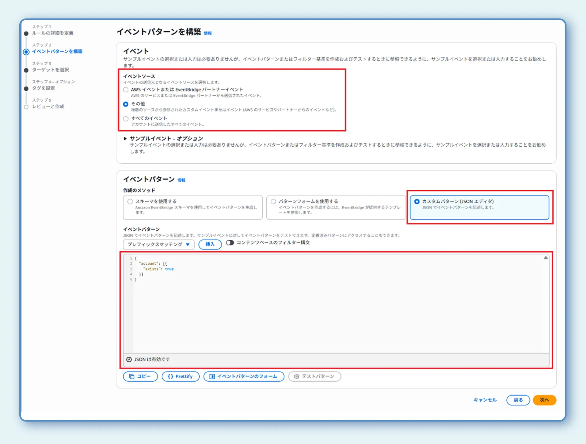Toggle コンテンツベースのフィルター構文 switch
586x444 pixels.
(230, 242)
